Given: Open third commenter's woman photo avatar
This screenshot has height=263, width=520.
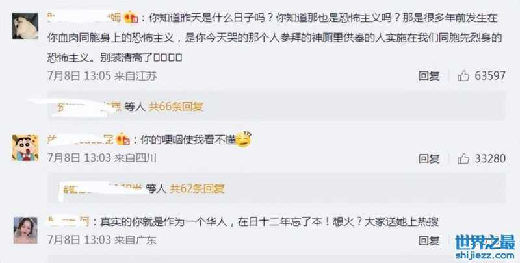Looking at the screenshot, I should pyautogui.click(x=25, y=231).
